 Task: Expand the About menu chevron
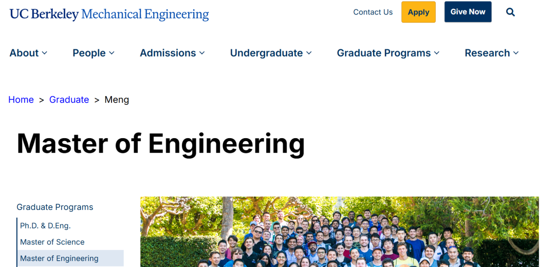click(x=45, y=53)
